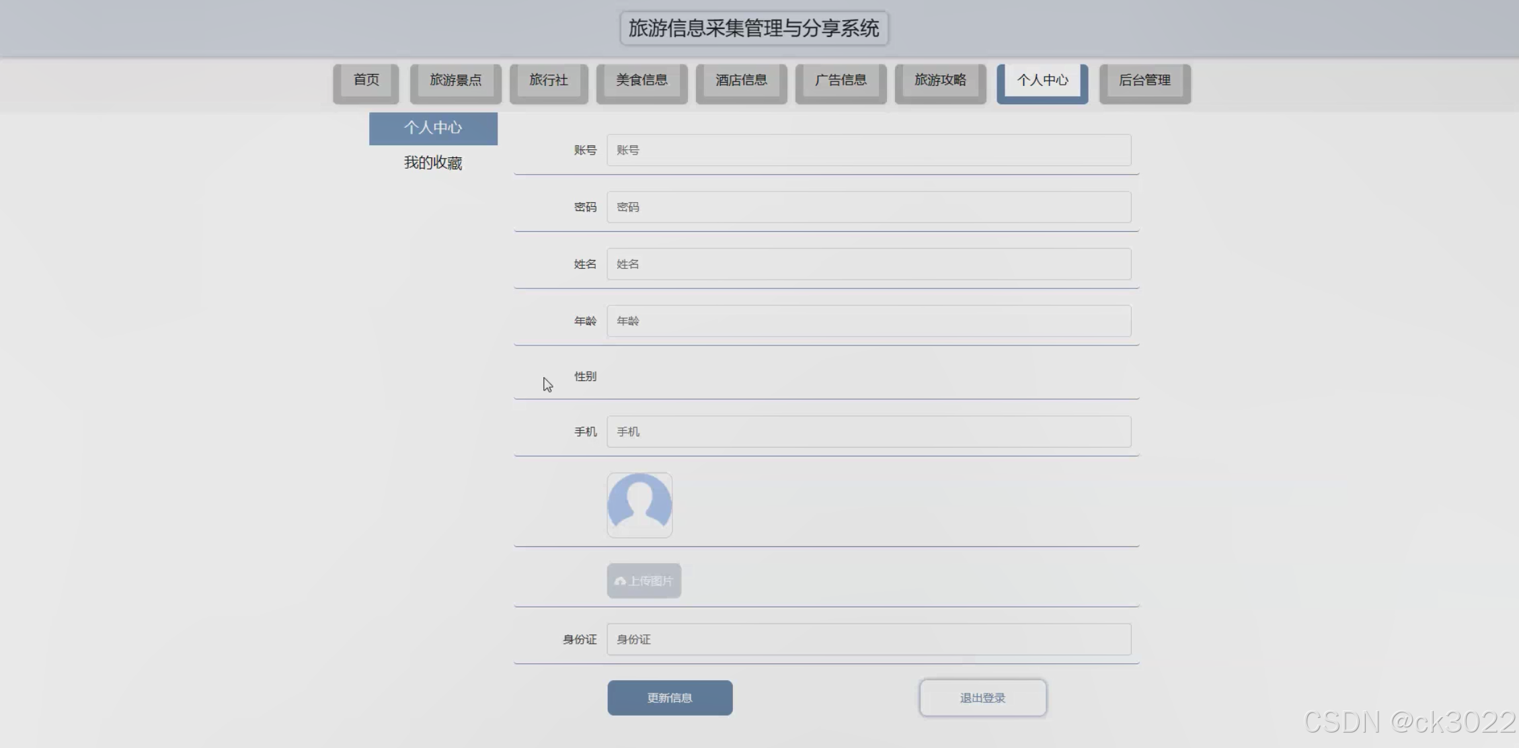Click the upload image cloud icon
The height and width of the screenshot is (748, 1519).
point(620,581)
